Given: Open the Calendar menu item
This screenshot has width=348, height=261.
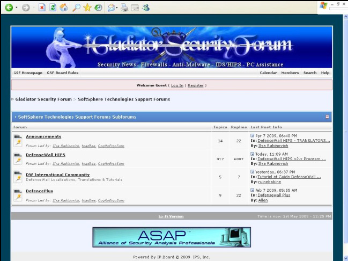Looking at the screenshot, I should tap(268, 73).
